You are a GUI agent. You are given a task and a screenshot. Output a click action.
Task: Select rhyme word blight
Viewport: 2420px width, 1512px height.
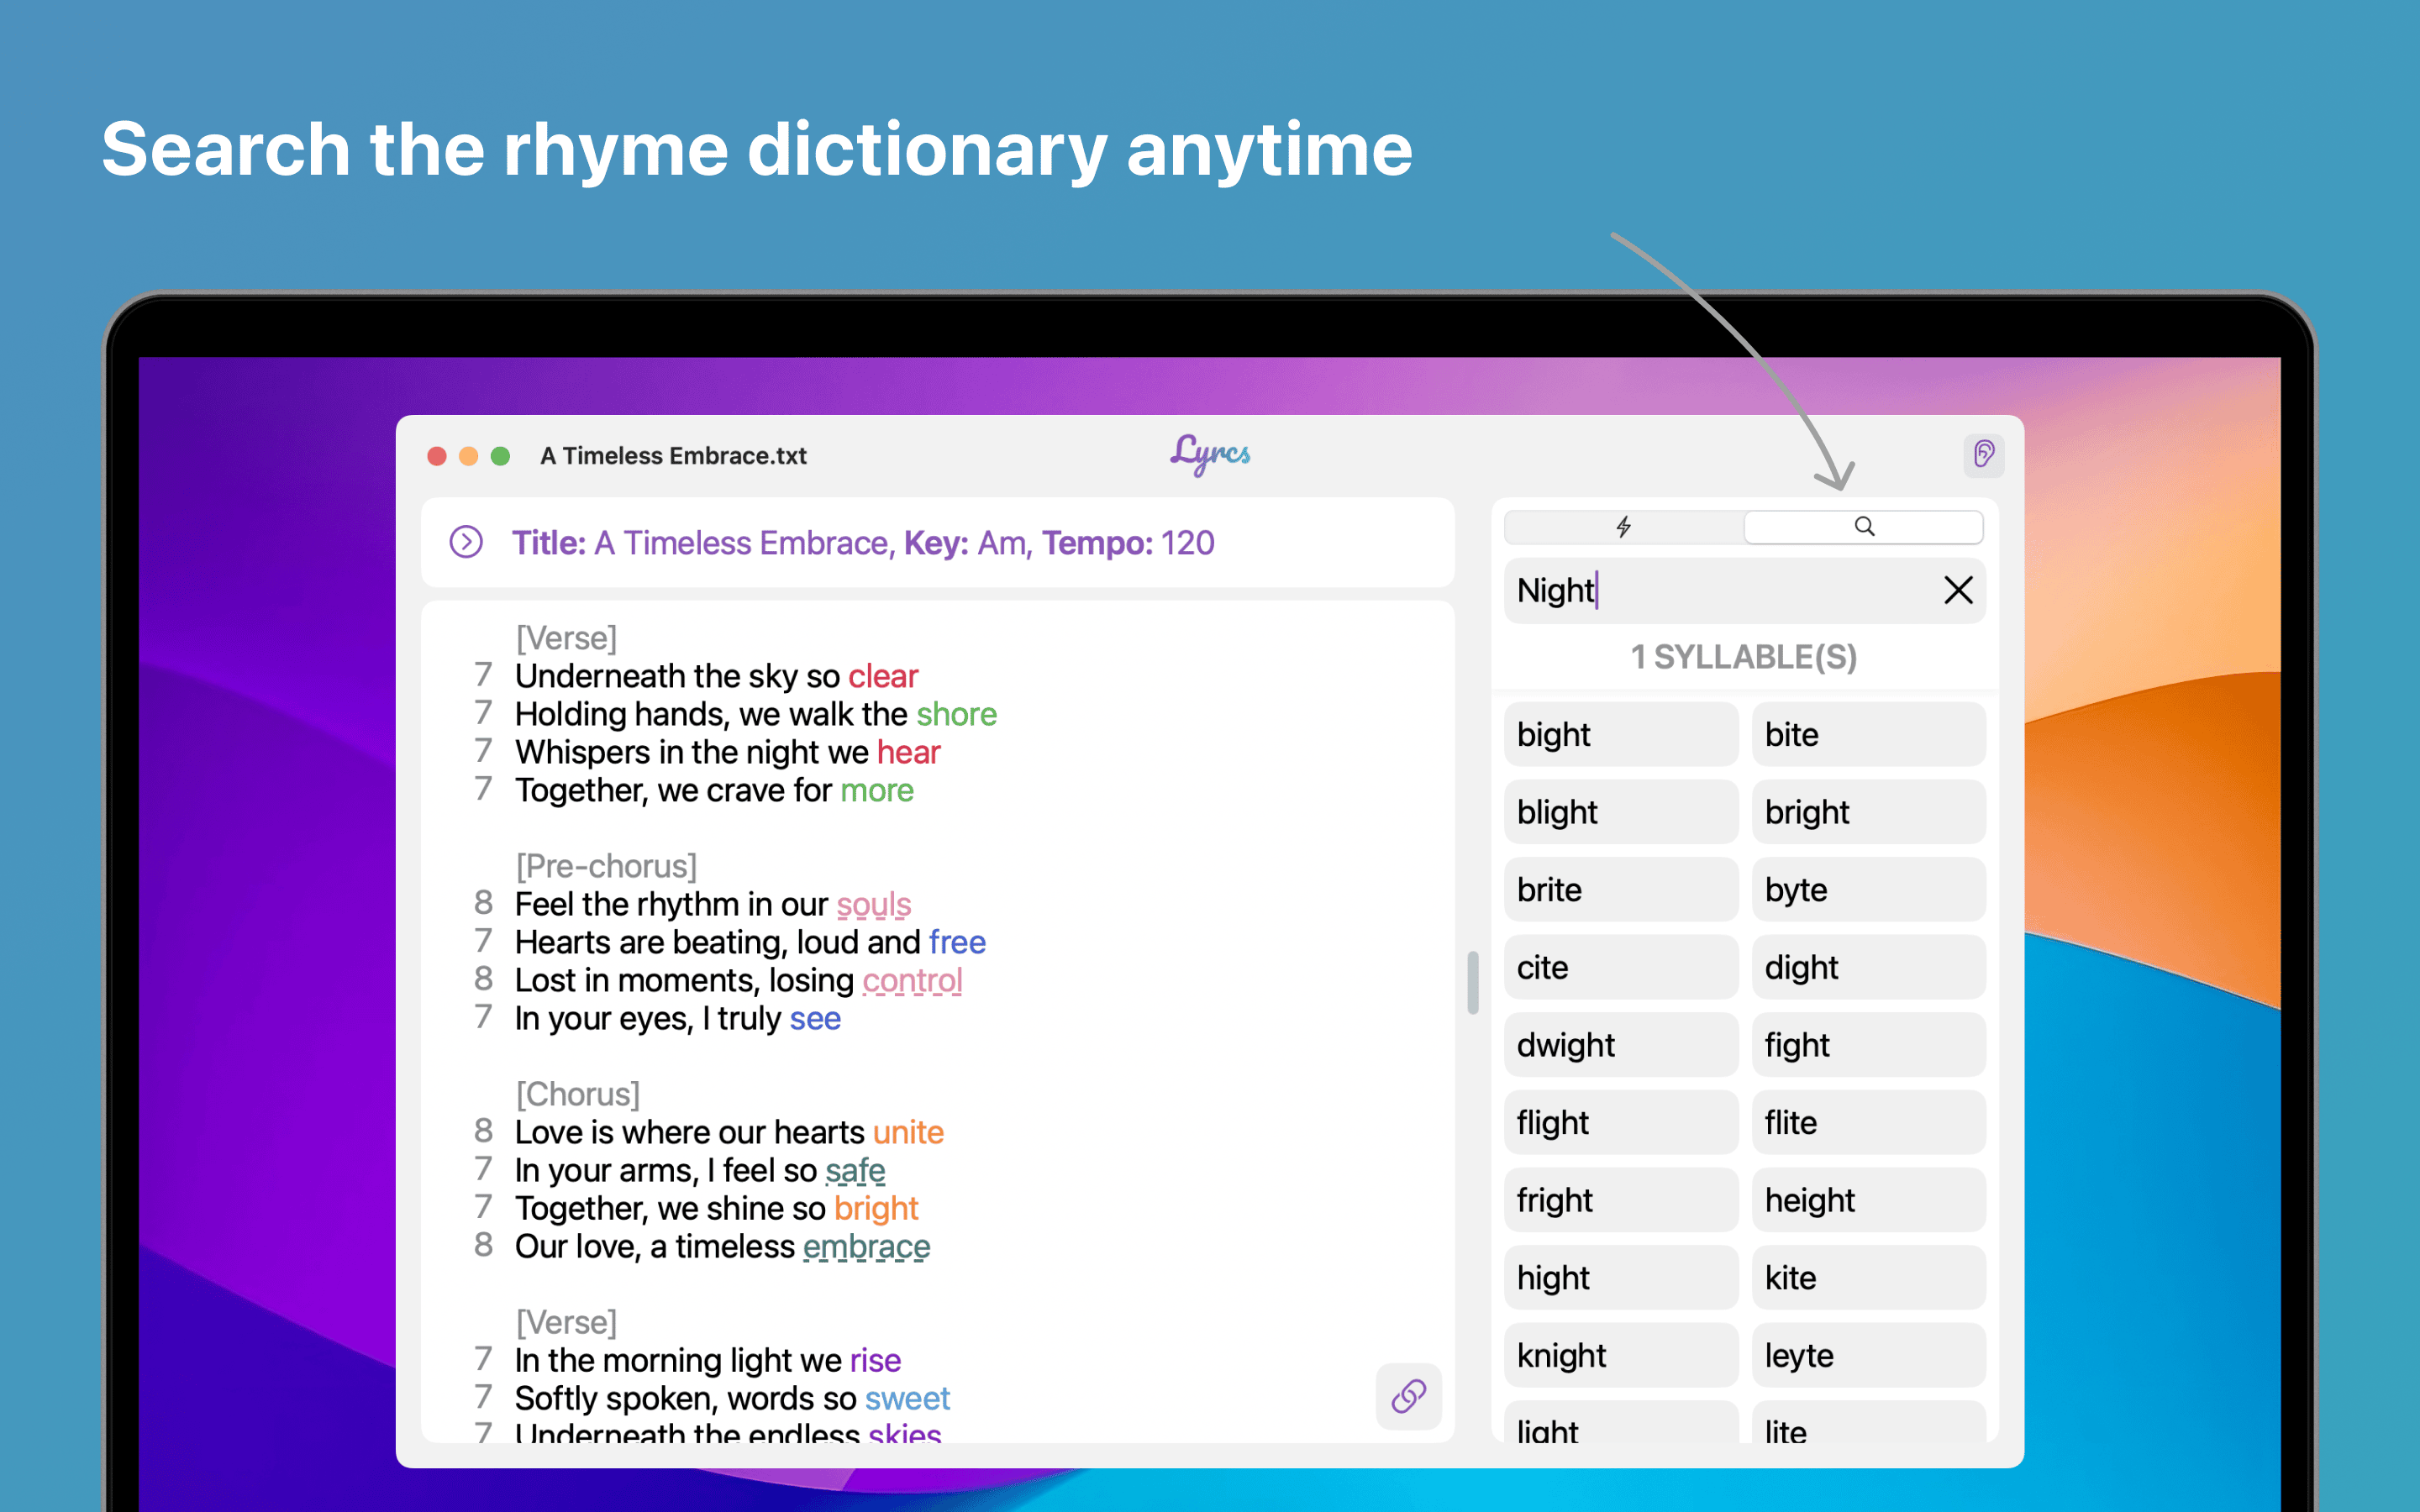click(1621, 811)
